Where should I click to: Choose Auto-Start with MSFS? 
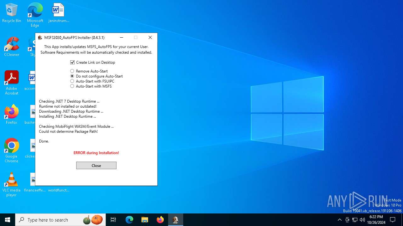[x=91, y=86]
